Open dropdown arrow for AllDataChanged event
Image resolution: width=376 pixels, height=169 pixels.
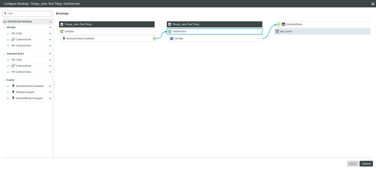tap(50, 92)
